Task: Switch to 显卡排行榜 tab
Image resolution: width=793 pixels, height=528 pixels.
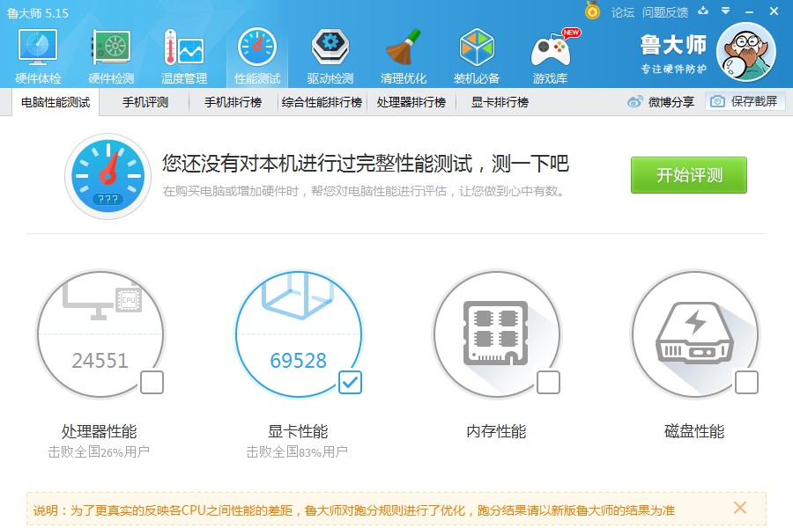Action: click(x=500, y=103)
